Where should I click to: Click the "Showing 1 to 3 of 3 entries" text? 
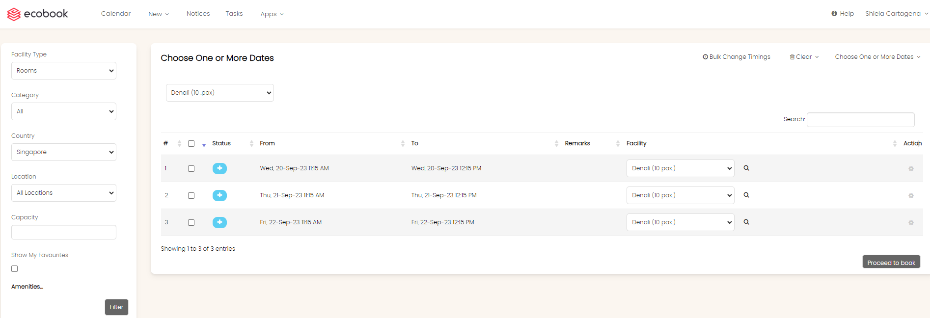(198, 249)
